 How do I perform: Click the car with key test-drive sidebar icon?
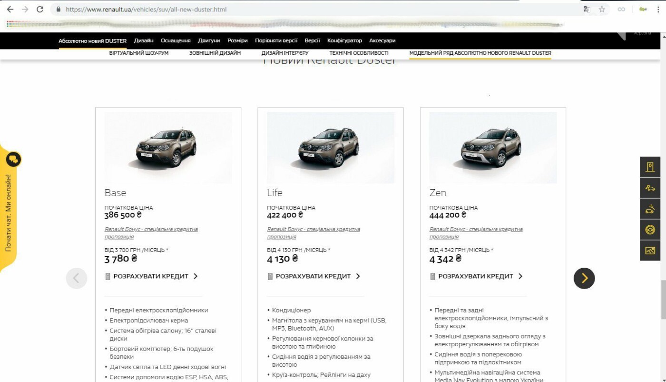coord(650,188)
